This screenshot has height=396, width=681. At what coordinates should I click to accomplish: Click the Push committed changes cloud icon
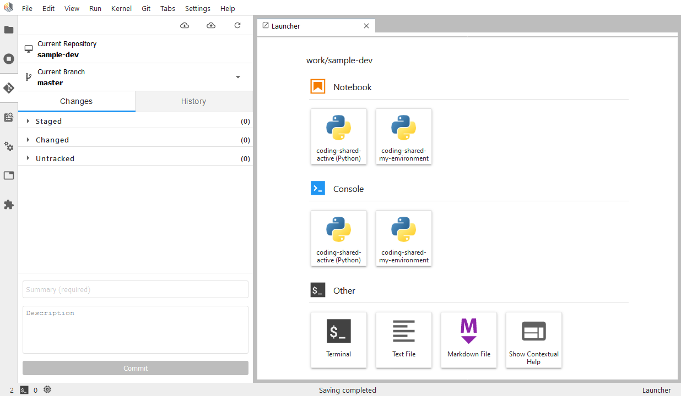coord(211,26)
